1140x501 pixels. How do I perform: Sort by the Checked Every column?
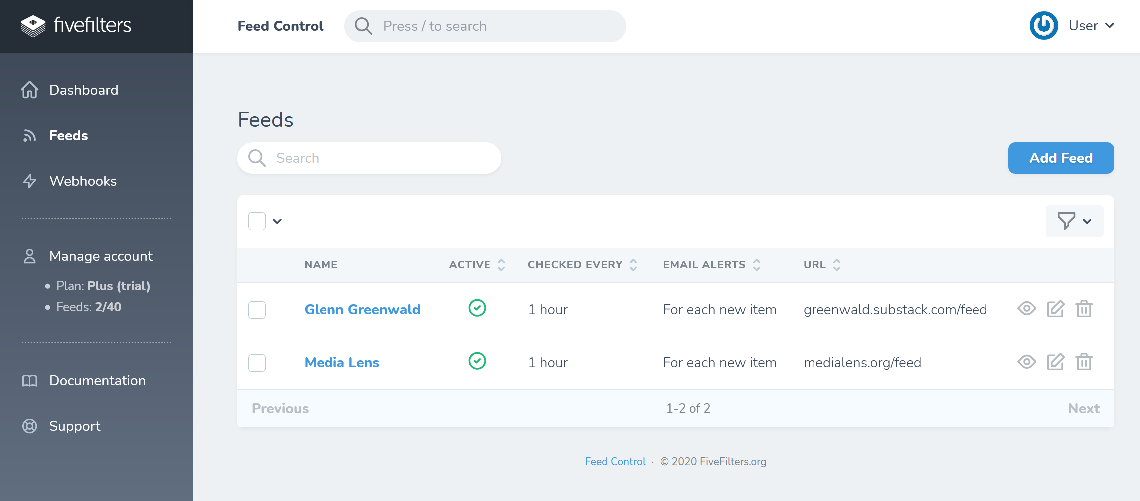tap(582, 265)
